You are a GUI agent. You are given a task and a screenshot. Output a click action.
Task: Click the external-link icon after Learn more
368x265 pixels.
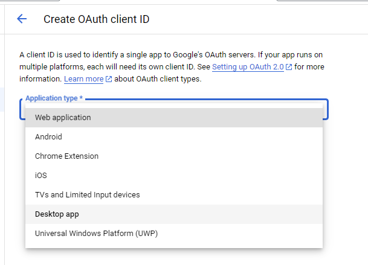(x=109, y=79)
